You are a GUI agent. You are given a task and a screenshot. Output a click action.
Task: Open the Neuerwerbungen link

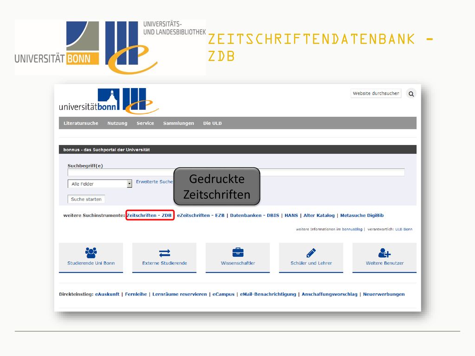(384, 294)
